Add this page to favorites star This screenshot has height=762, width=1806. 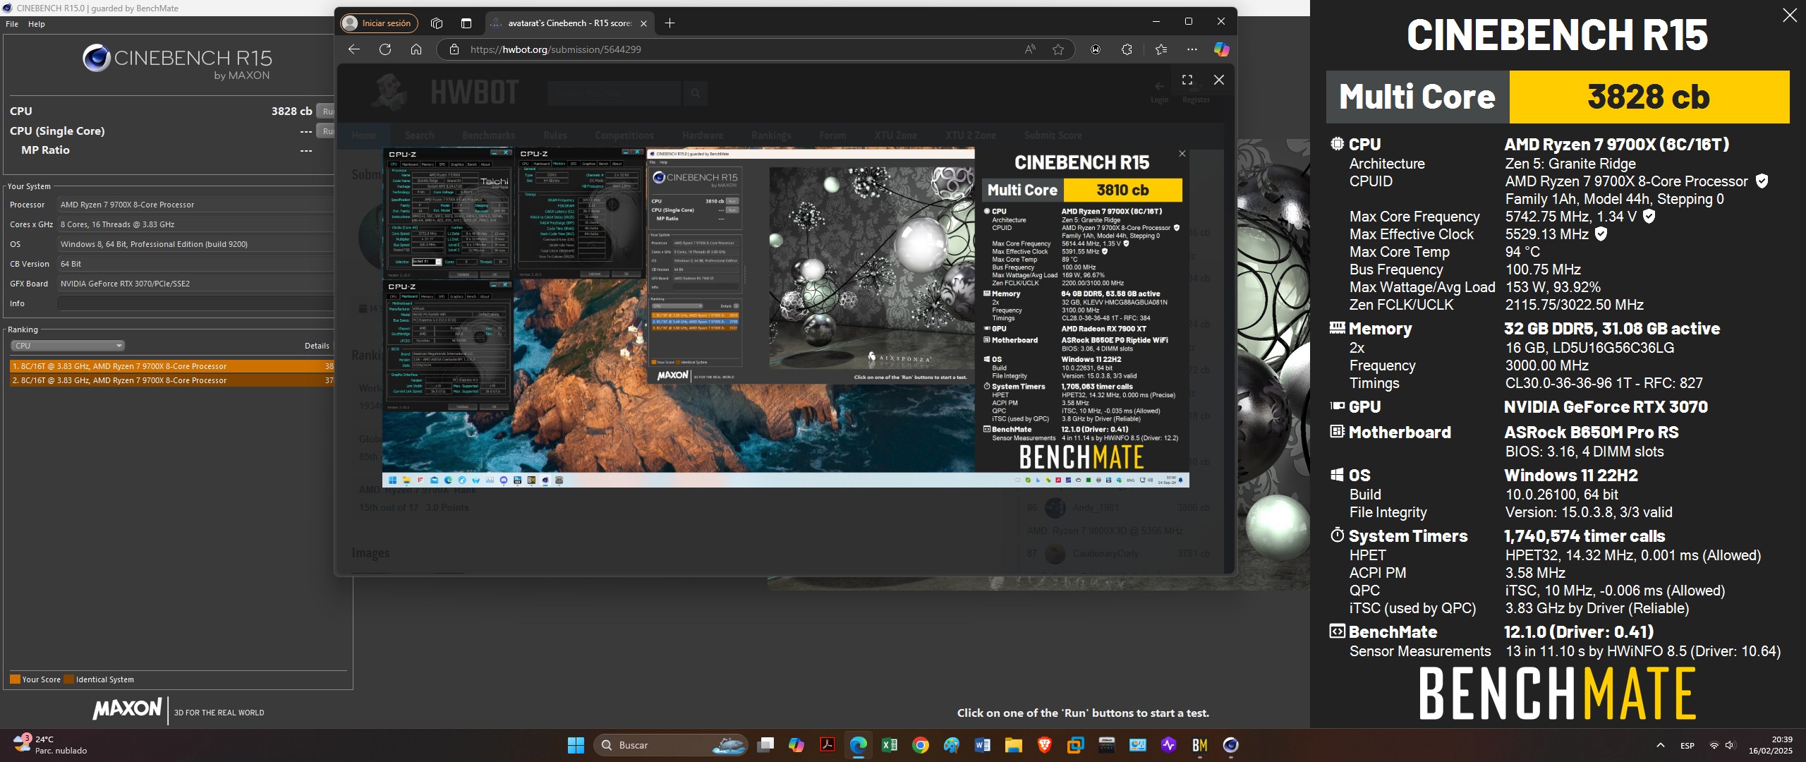point(1058,49)
